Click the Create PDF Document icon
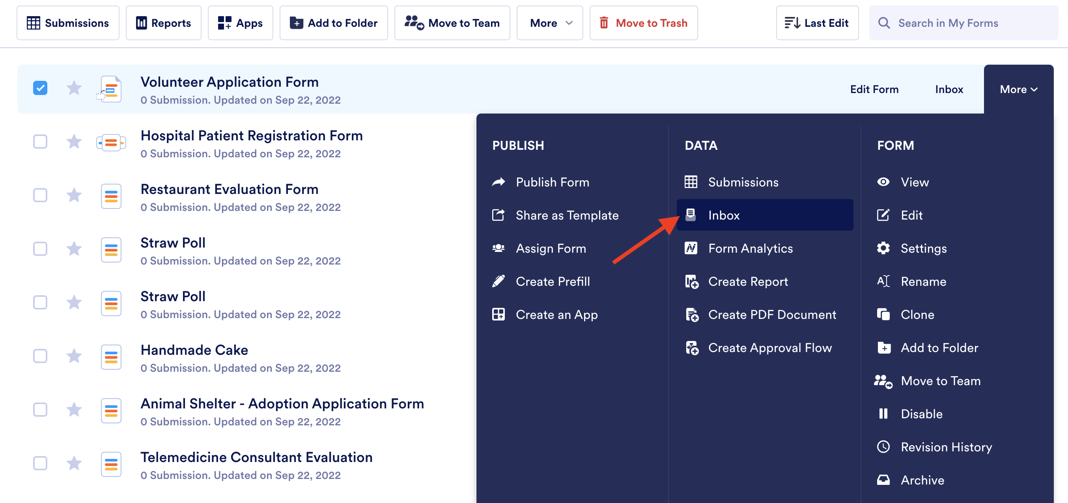This screenshot has width=1068, height=503. coord(691,315)
